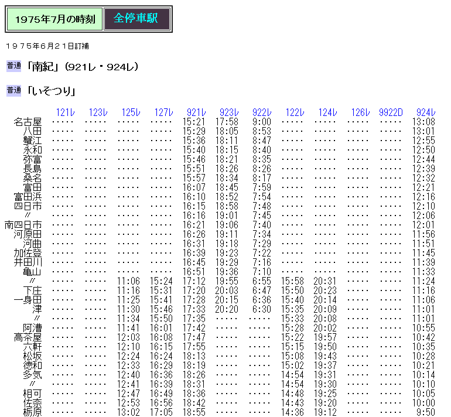Image resolution: width=451 pixels, height=417 pixels.
Task: Open train 127レ column link
Action: pyautogui.click(x=163, y=112)
